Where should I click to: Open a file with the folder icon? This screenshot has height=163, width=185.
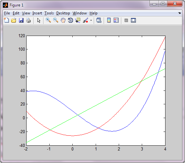click(14, 20)
